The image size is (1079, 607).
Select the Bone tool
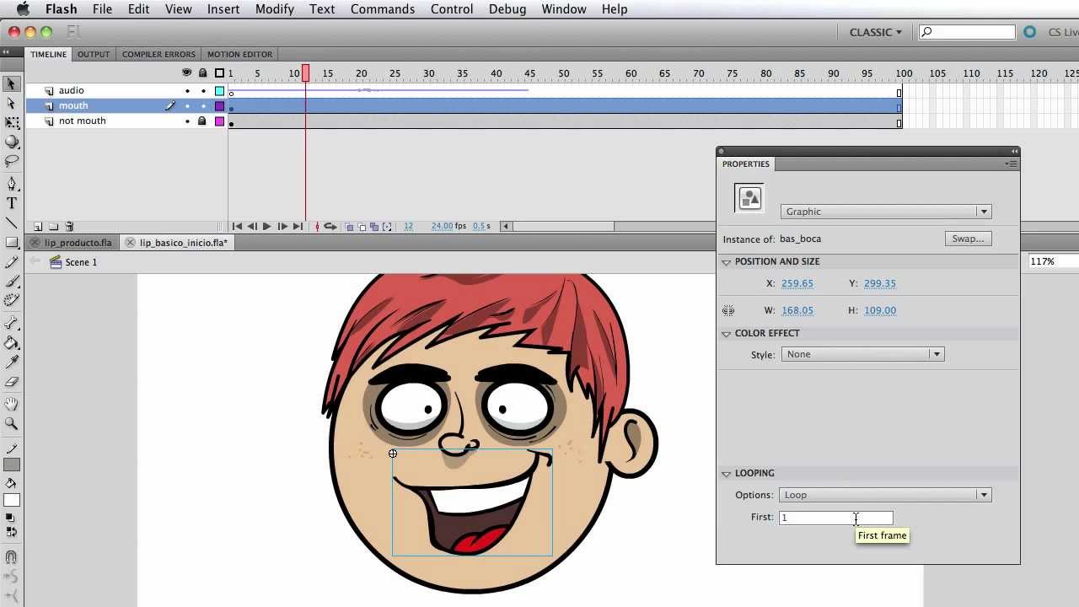coord(12,323)
